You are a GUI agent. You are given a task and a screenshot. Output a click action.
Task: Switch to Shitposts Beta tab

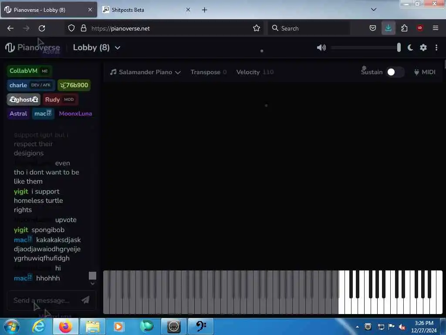(x=146, y=10)
